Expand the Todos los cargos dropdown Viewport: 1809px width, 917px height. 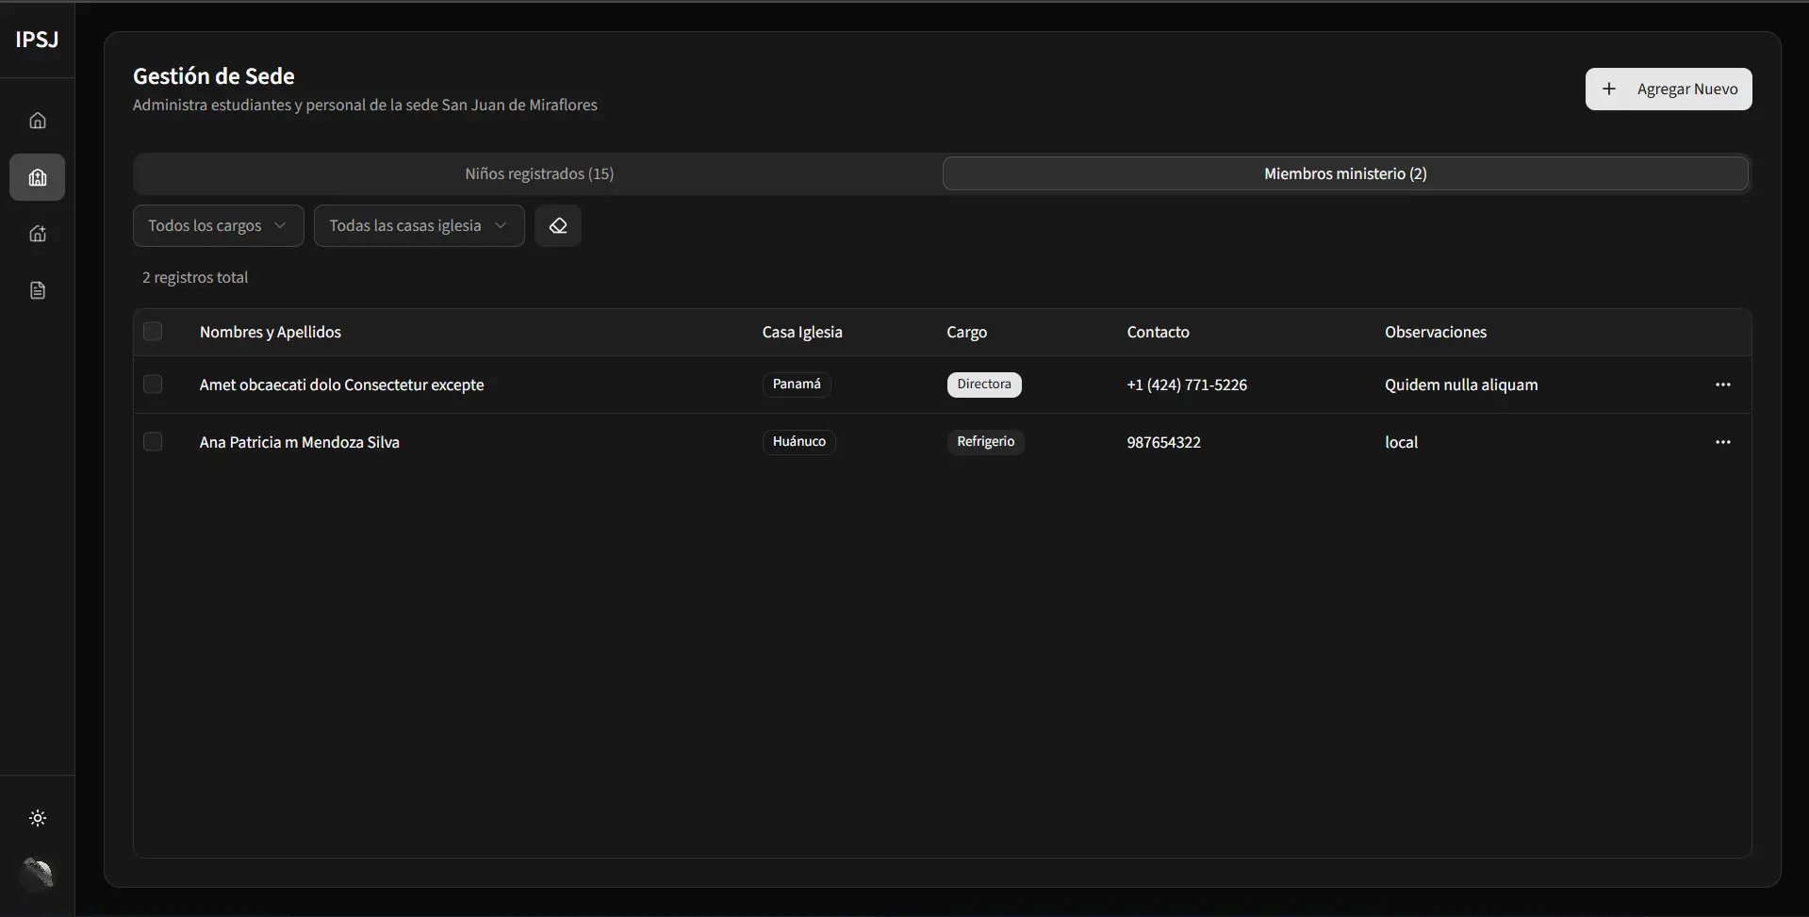pyautogui.click(x=218, y=226)
